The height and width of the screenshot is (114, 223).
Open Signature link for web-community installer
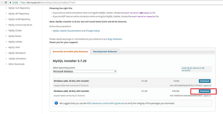pyautogui.click(x=207, y=86)
